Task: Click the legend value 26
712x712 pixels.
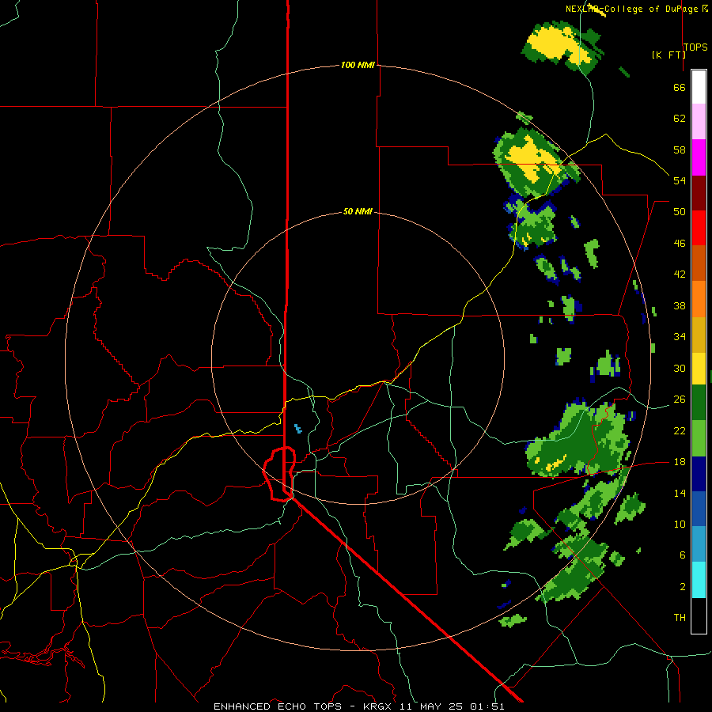Action: 680,400
